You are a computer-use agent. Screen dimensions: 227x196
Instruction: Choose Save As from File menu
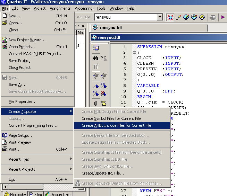[x=37, y=84]
